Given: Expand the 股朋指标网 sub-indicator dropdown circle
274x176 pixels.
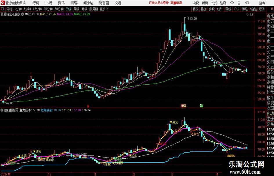Looking at the screenshot, I should [x=2, y=110].
